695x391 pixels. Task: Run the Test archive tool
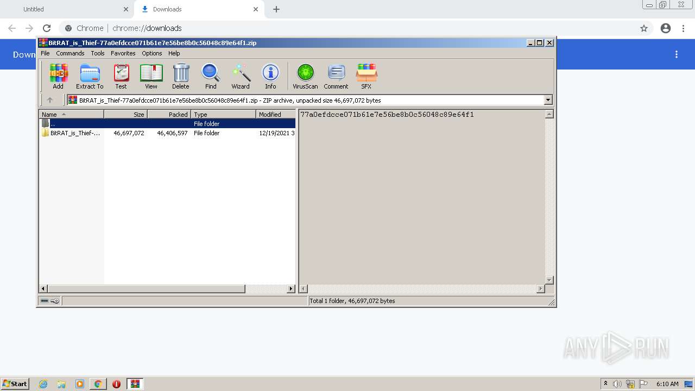click(121, 76)
